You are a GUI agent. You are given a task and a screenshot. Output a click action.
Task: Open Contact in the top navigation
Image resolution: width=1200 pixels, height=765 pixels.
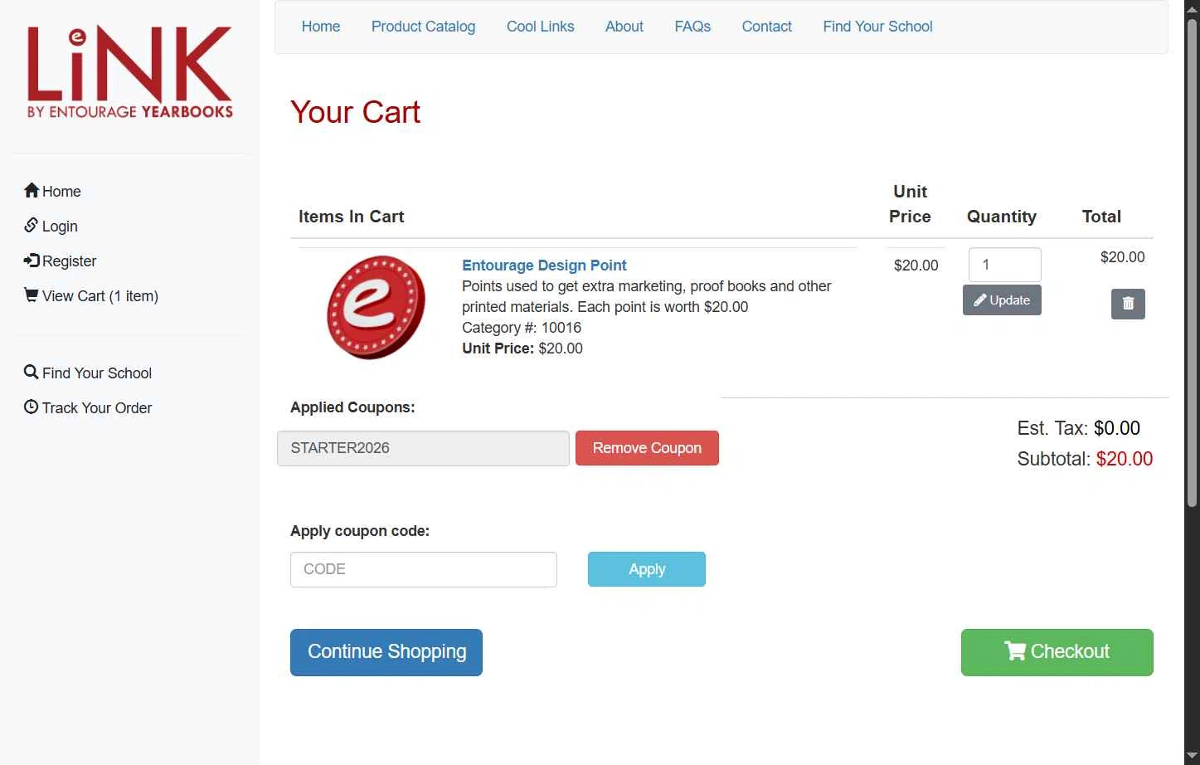[x=767, y=27]
